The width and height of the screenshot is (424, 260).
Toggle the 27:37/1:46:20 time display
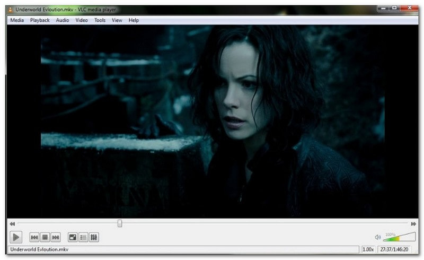click(x=394, y=249)
